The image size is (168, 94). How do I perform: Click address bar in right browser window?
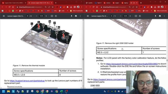click(x=115, y=7)
